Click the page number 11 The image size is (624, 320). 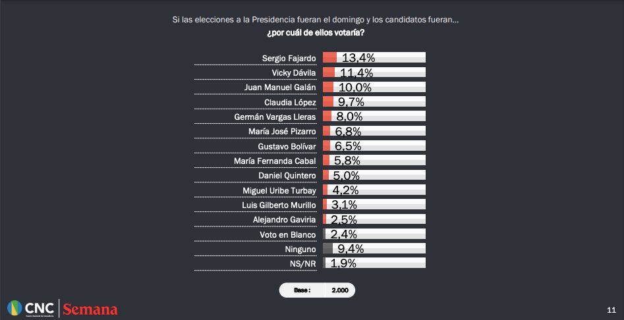point(611,309)
